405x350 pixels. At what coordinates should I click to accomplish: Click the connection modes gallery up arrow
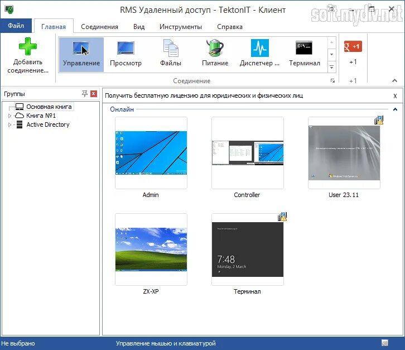(x=332, y=42)
